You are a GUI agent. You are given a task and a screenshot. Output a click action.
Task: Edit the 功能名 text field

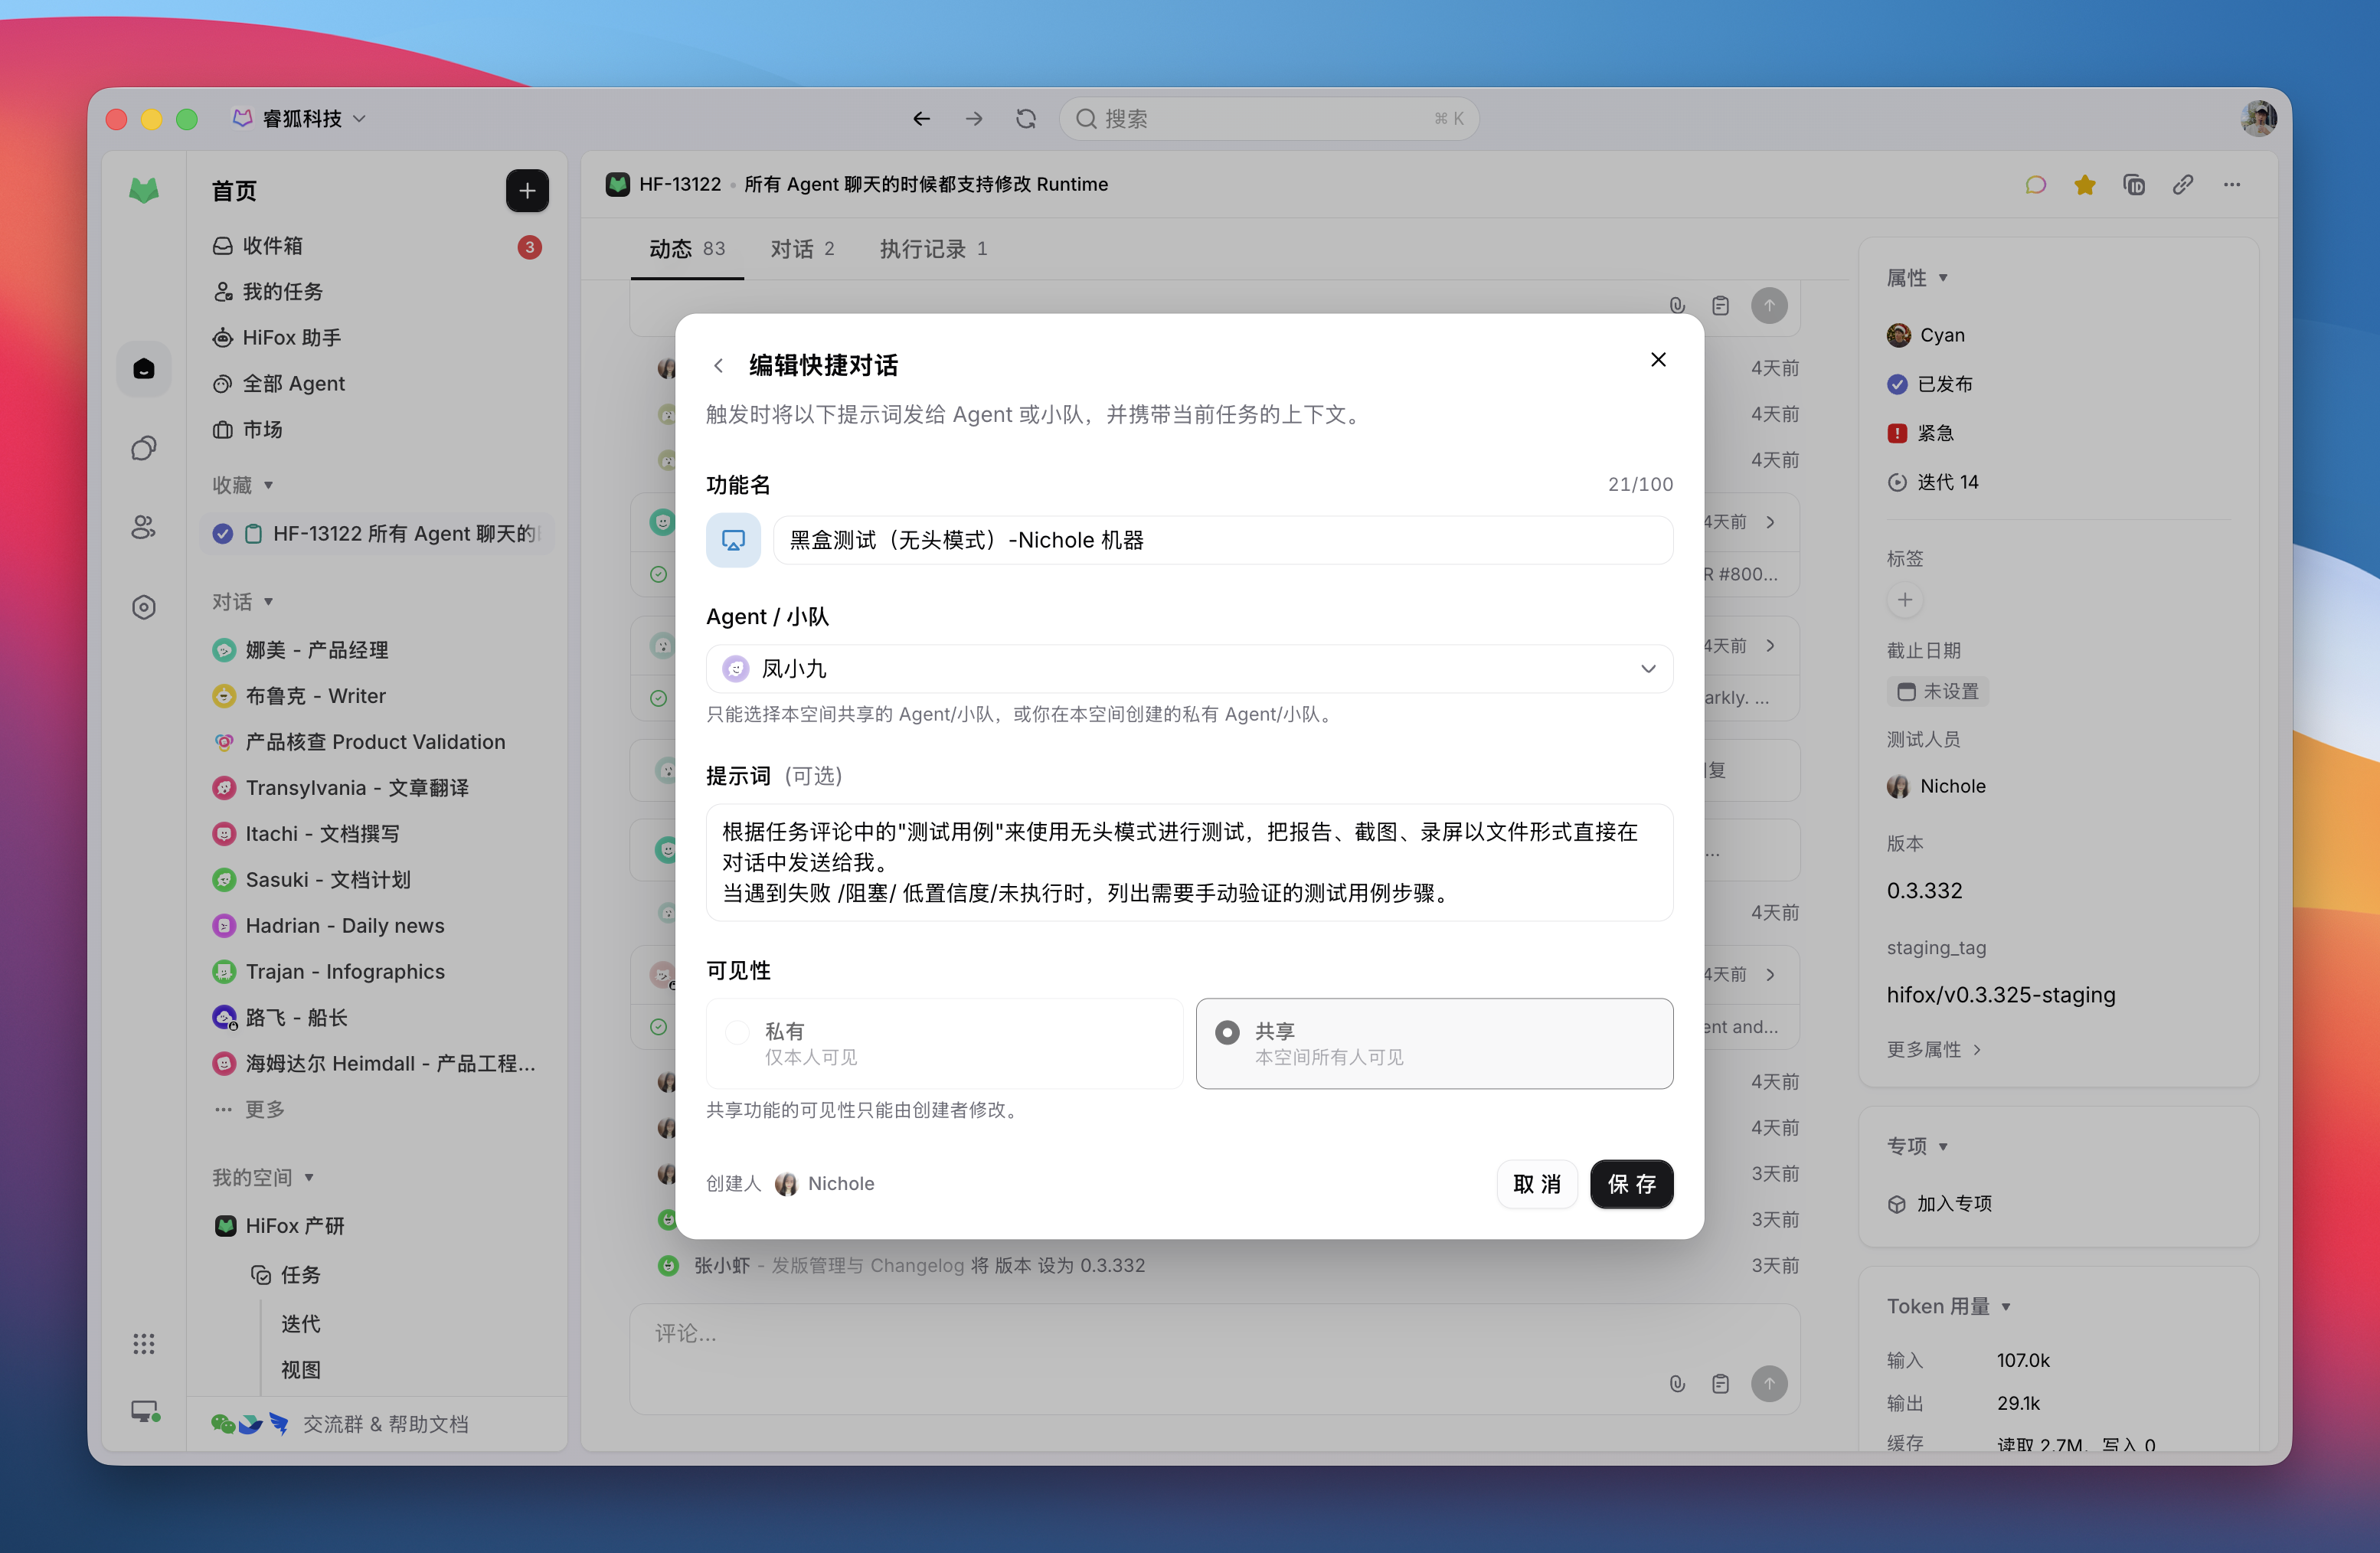(x=1222, y=540)
